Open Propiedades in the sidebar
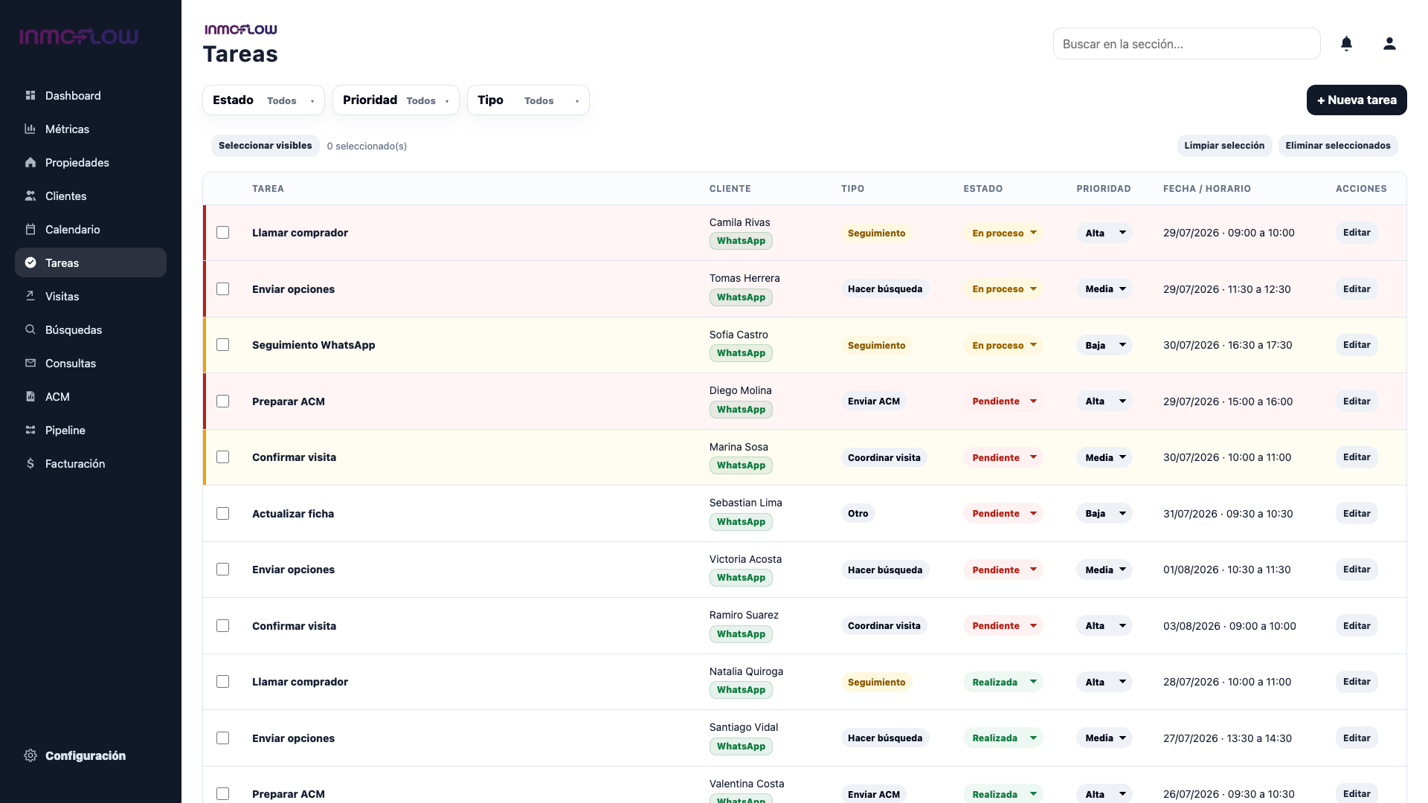 point(91,162)
